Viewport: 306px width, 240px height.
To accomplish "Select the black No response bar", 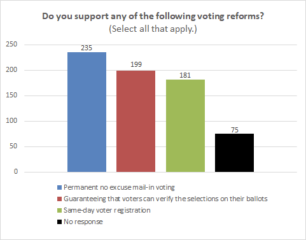I will pyautogui.click(x=234, y=153).
